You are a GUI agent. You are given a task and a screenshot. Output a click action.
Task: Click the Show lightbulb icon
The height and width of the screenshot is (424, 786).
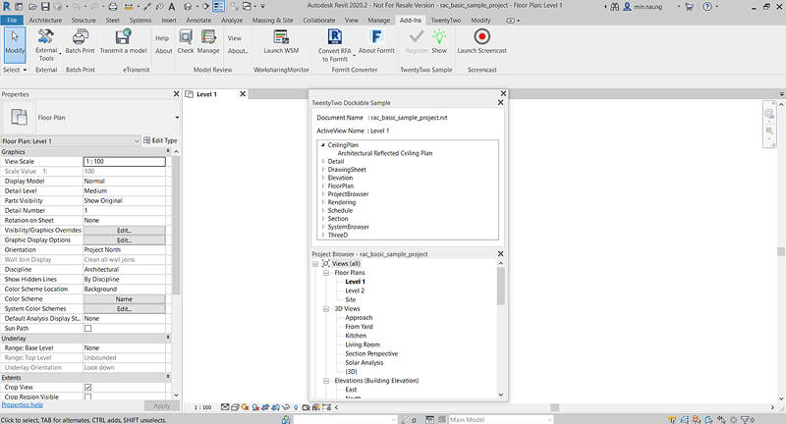tap(439, 37)
